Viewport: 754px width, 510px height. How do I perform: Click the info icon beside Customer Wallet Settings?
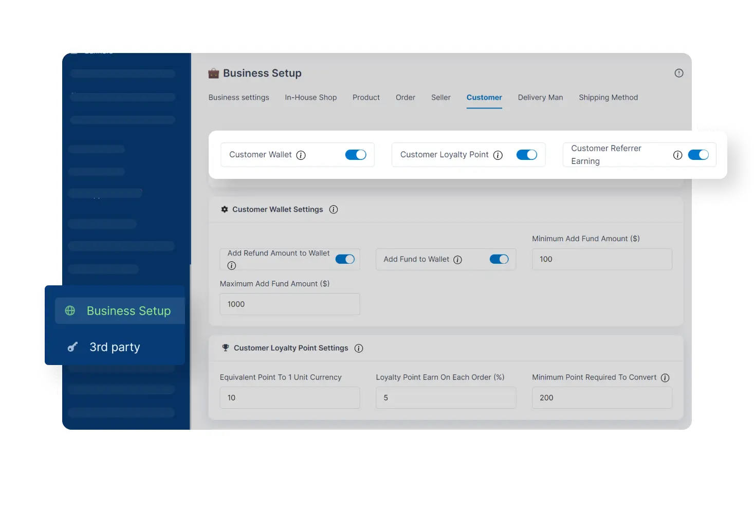point(333,209)
